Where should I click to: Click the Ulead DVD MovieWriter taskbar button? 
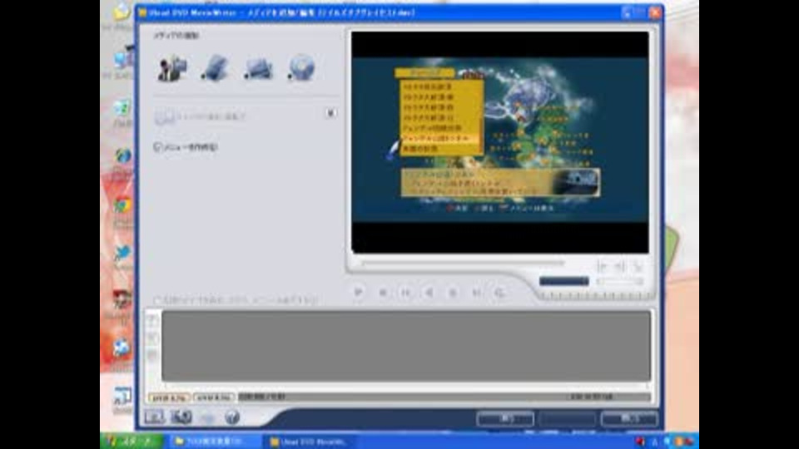click(310, 442)
